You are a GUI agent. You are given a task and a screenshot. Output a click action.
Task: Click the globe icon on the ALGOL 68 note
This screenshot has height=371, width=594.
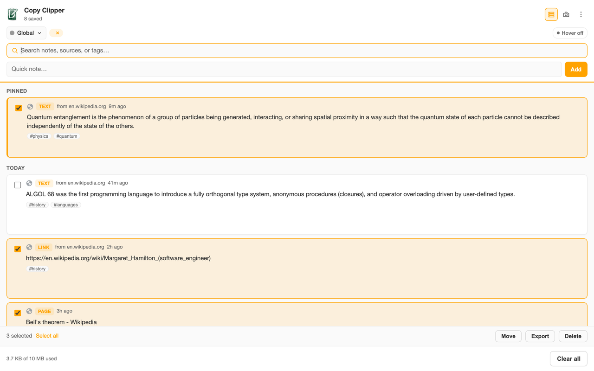click(29, 183)
